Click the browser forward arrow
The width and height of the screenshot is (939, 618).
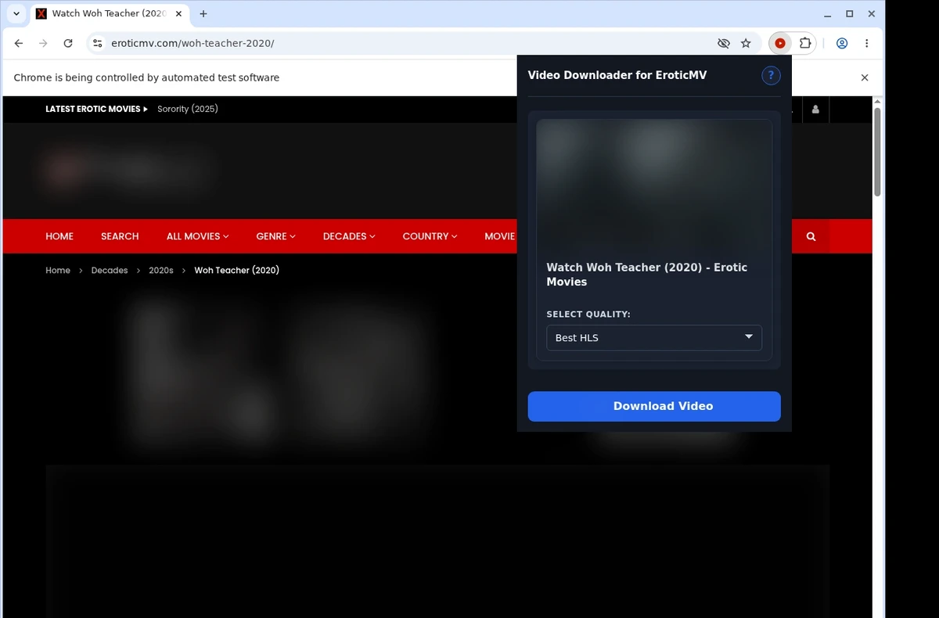(44, 44)
